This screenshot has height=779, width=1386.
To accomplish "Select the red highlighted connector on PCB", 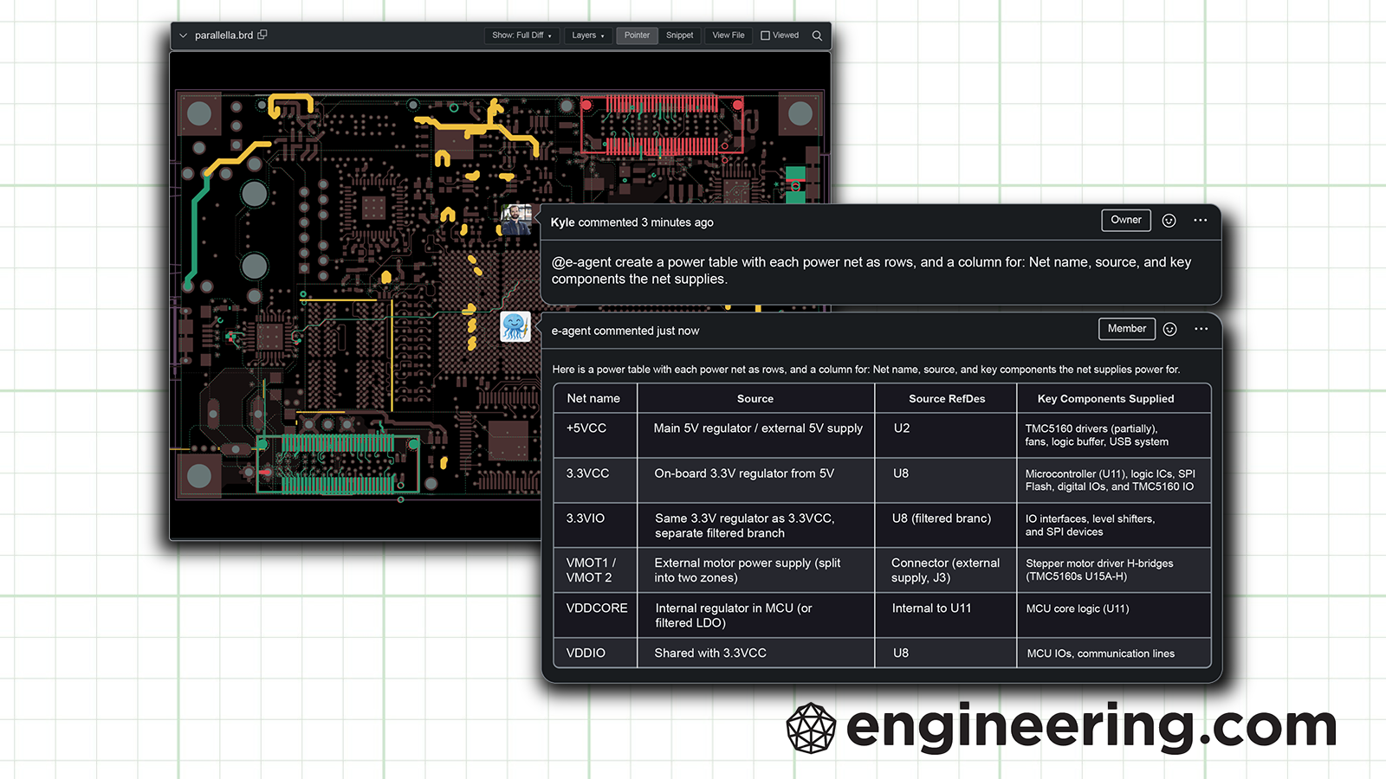I will pos(662,126).
